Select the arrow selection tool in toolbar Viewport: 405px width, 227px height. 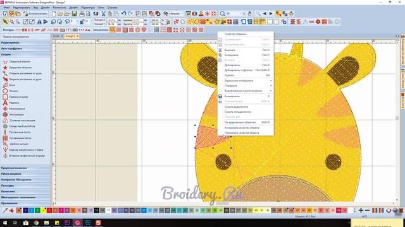(x=5, y=22)
